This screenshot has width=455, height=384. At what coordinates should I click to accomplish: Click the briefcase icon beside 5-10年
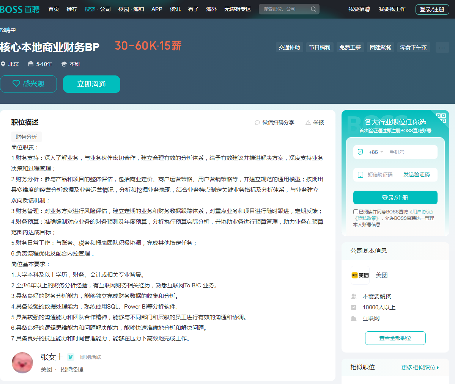click(x=30, y=64)
